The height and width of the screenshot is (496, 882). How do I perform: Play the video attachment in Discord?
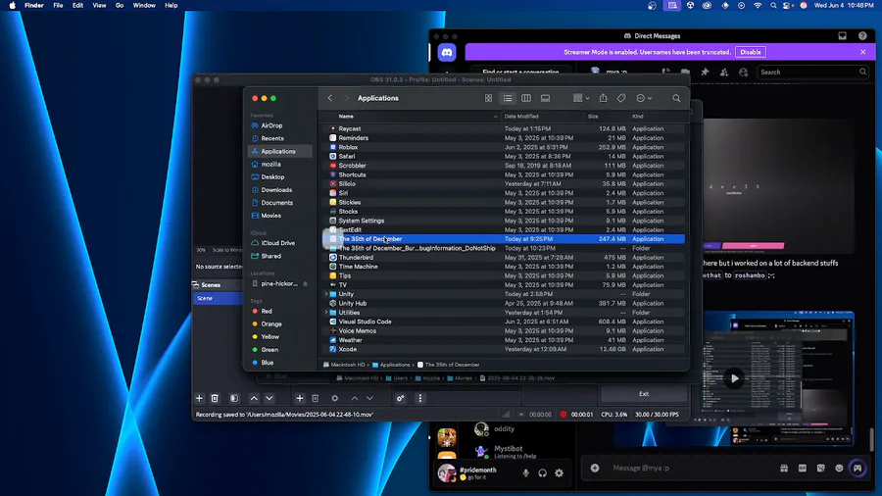point(734,378)
